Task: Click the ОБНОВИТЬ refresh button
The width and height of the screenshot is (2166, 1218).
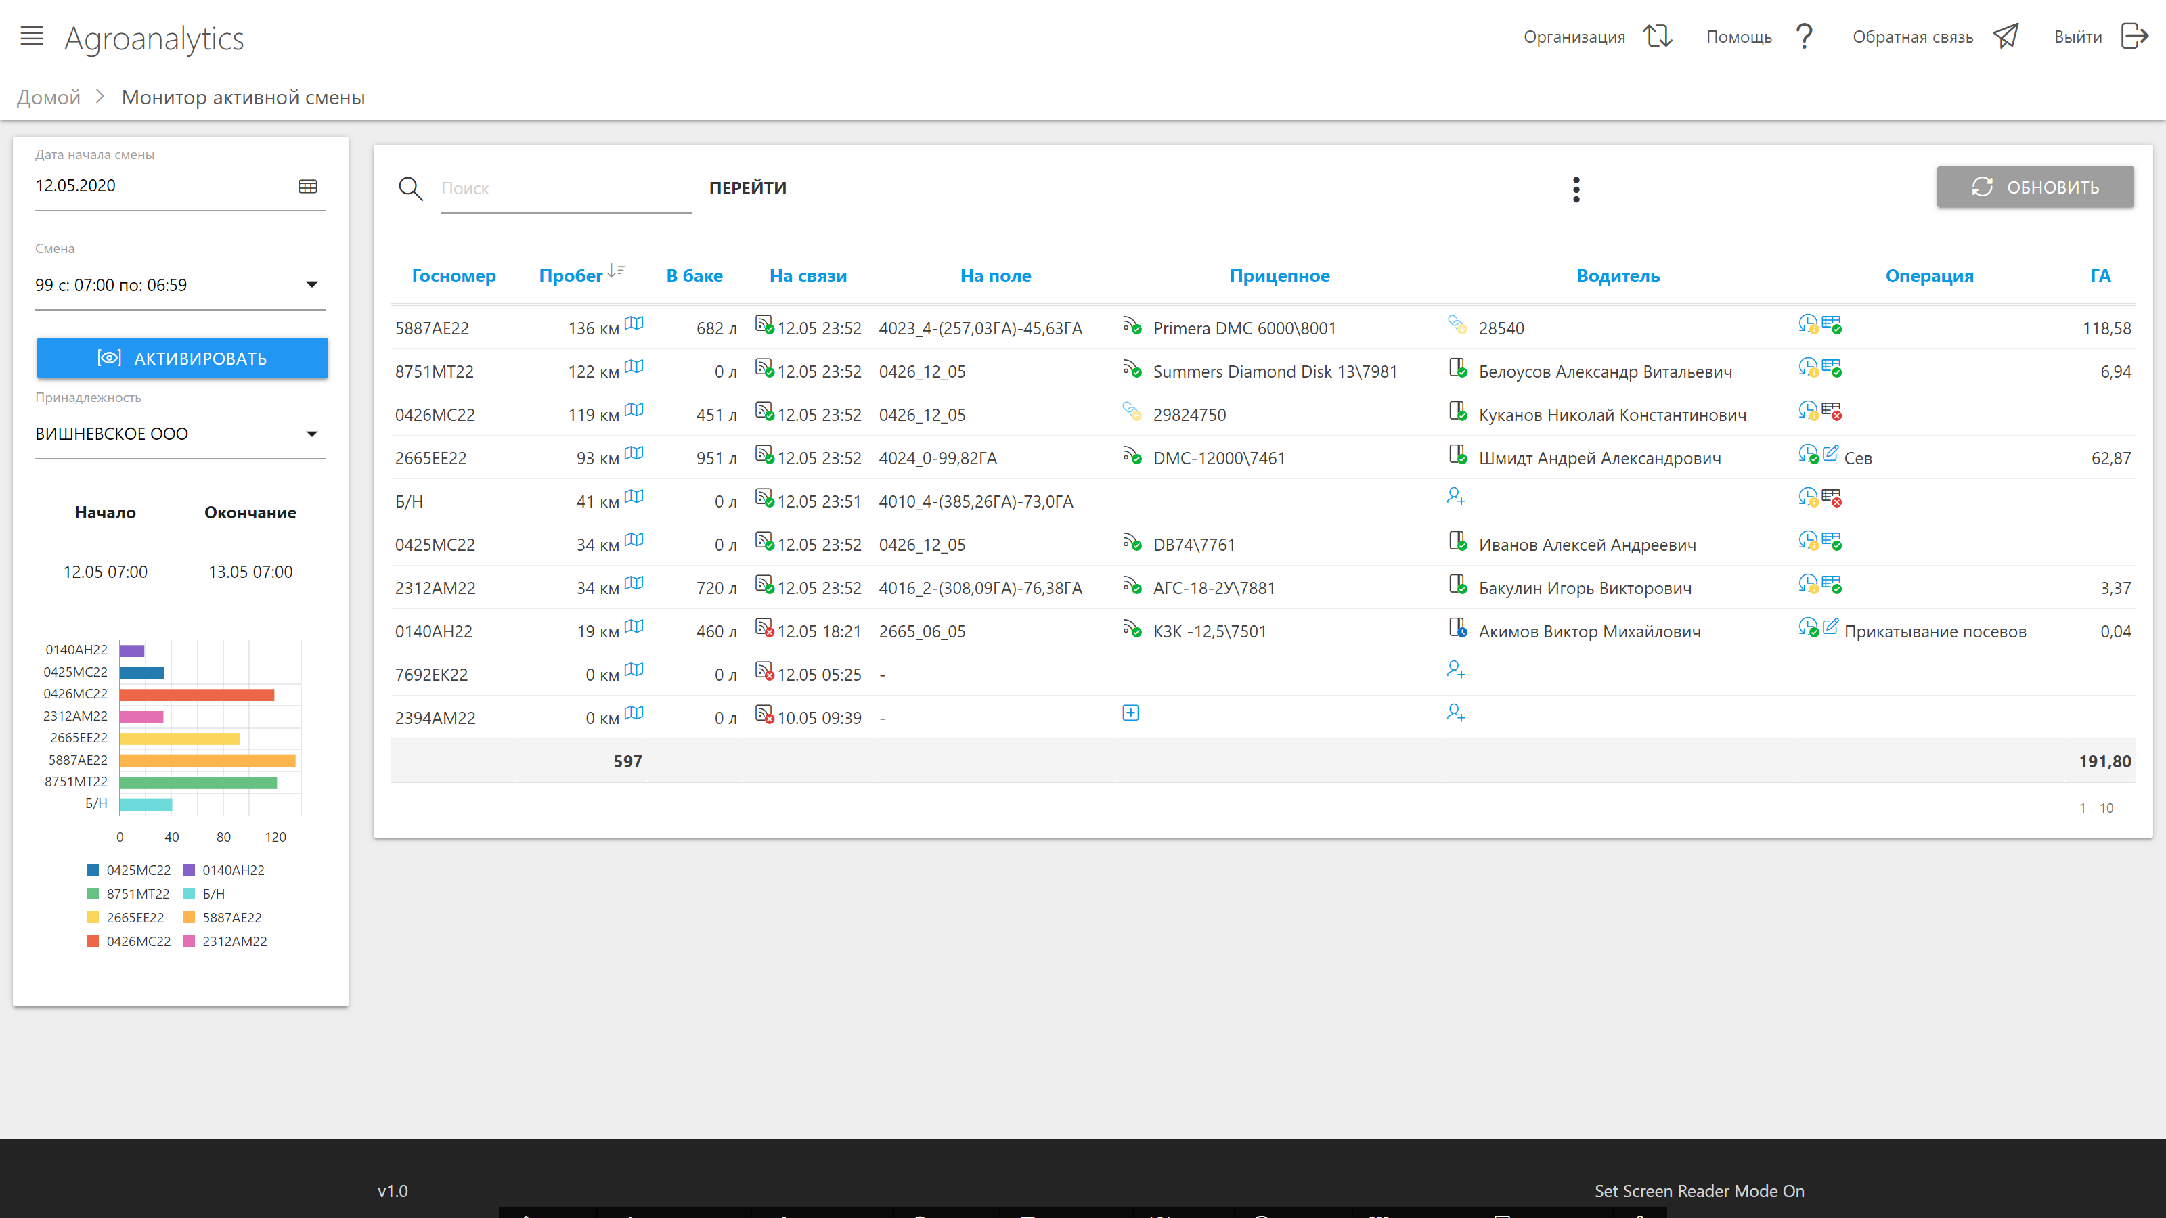Action: point(2035,187)
